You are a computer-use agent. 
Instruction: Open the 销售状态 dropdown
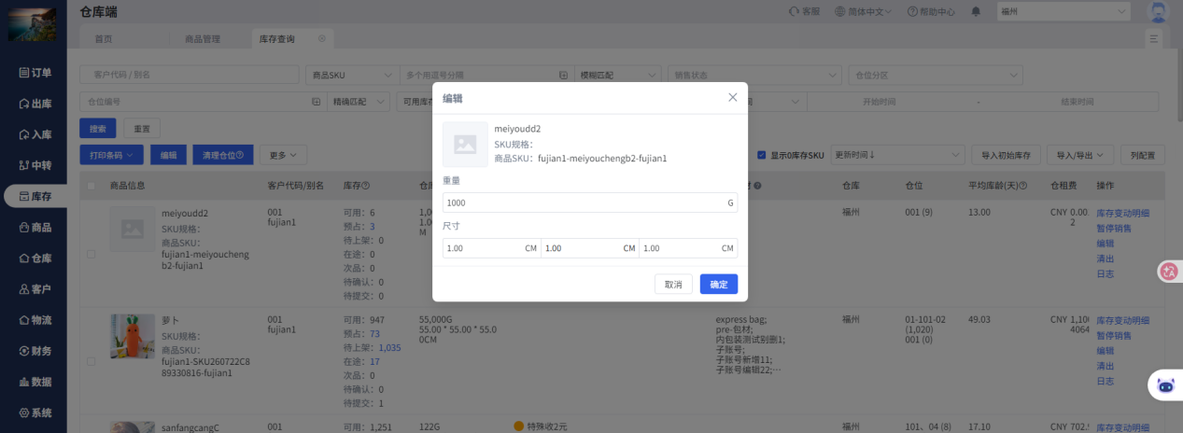tap(755, 75)
